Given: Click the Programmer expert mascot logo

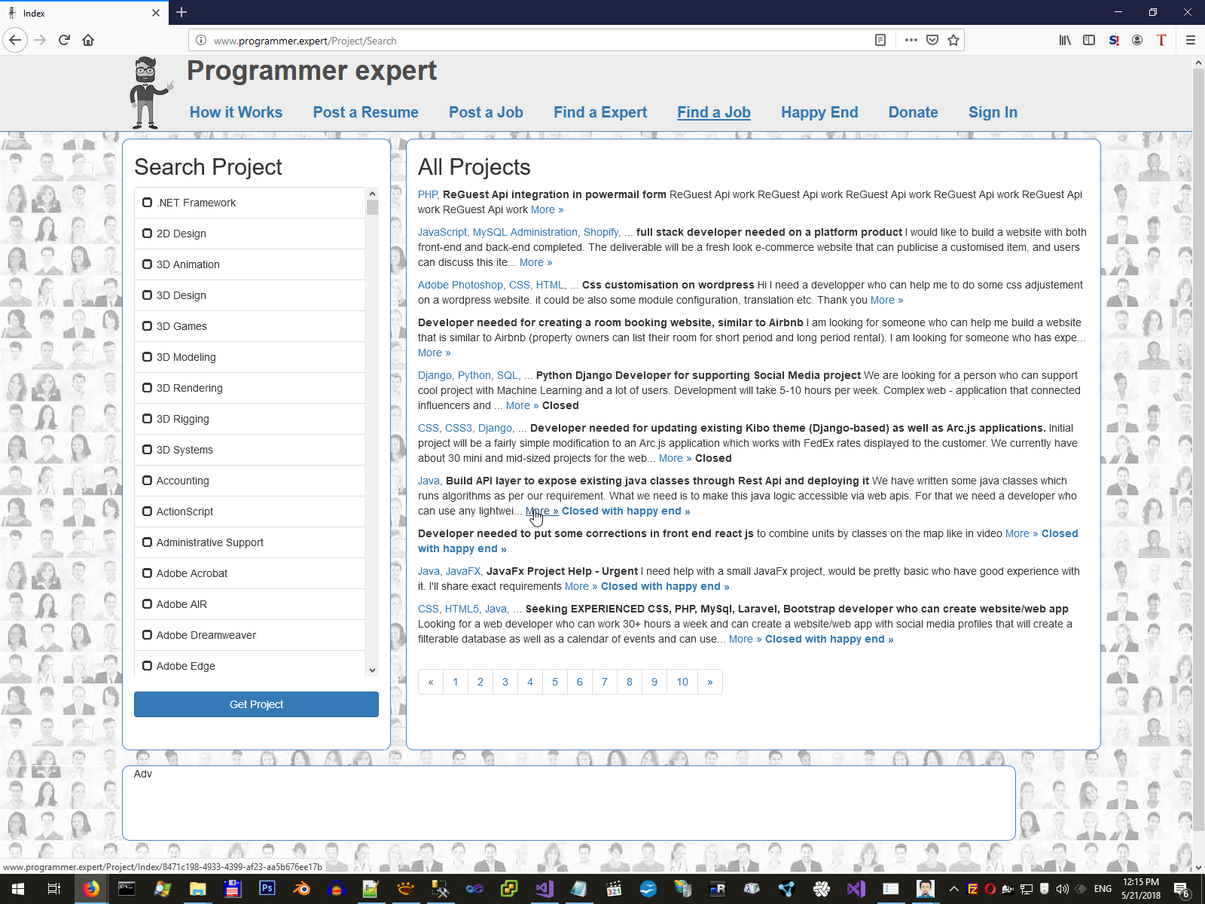Looking at the screenshot, I should [151, 92].
